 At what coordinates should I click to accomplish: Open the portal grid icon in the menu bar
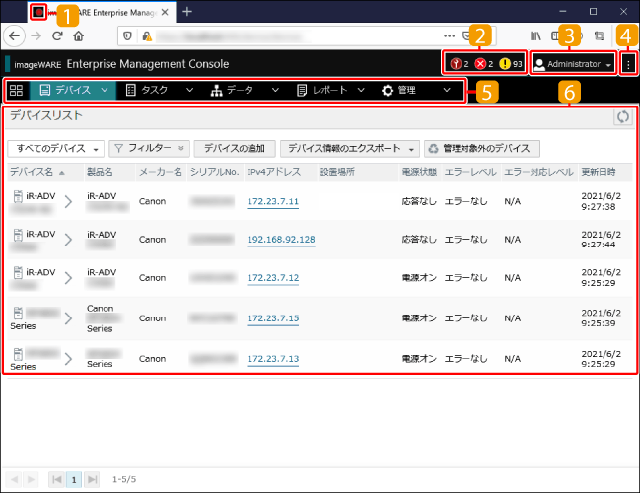coord(16,91)
